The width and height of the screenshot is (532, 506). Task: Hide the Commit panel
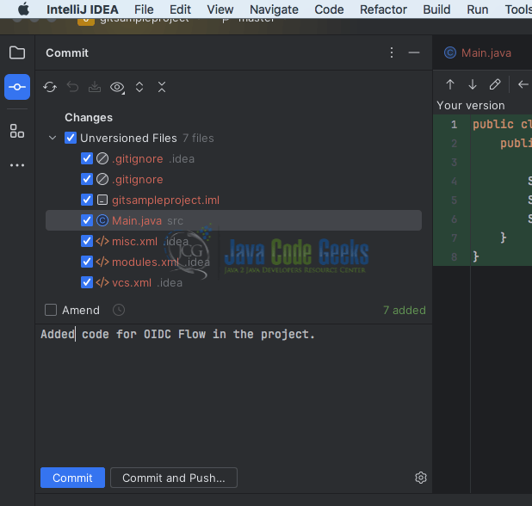[x=414, y=52]
